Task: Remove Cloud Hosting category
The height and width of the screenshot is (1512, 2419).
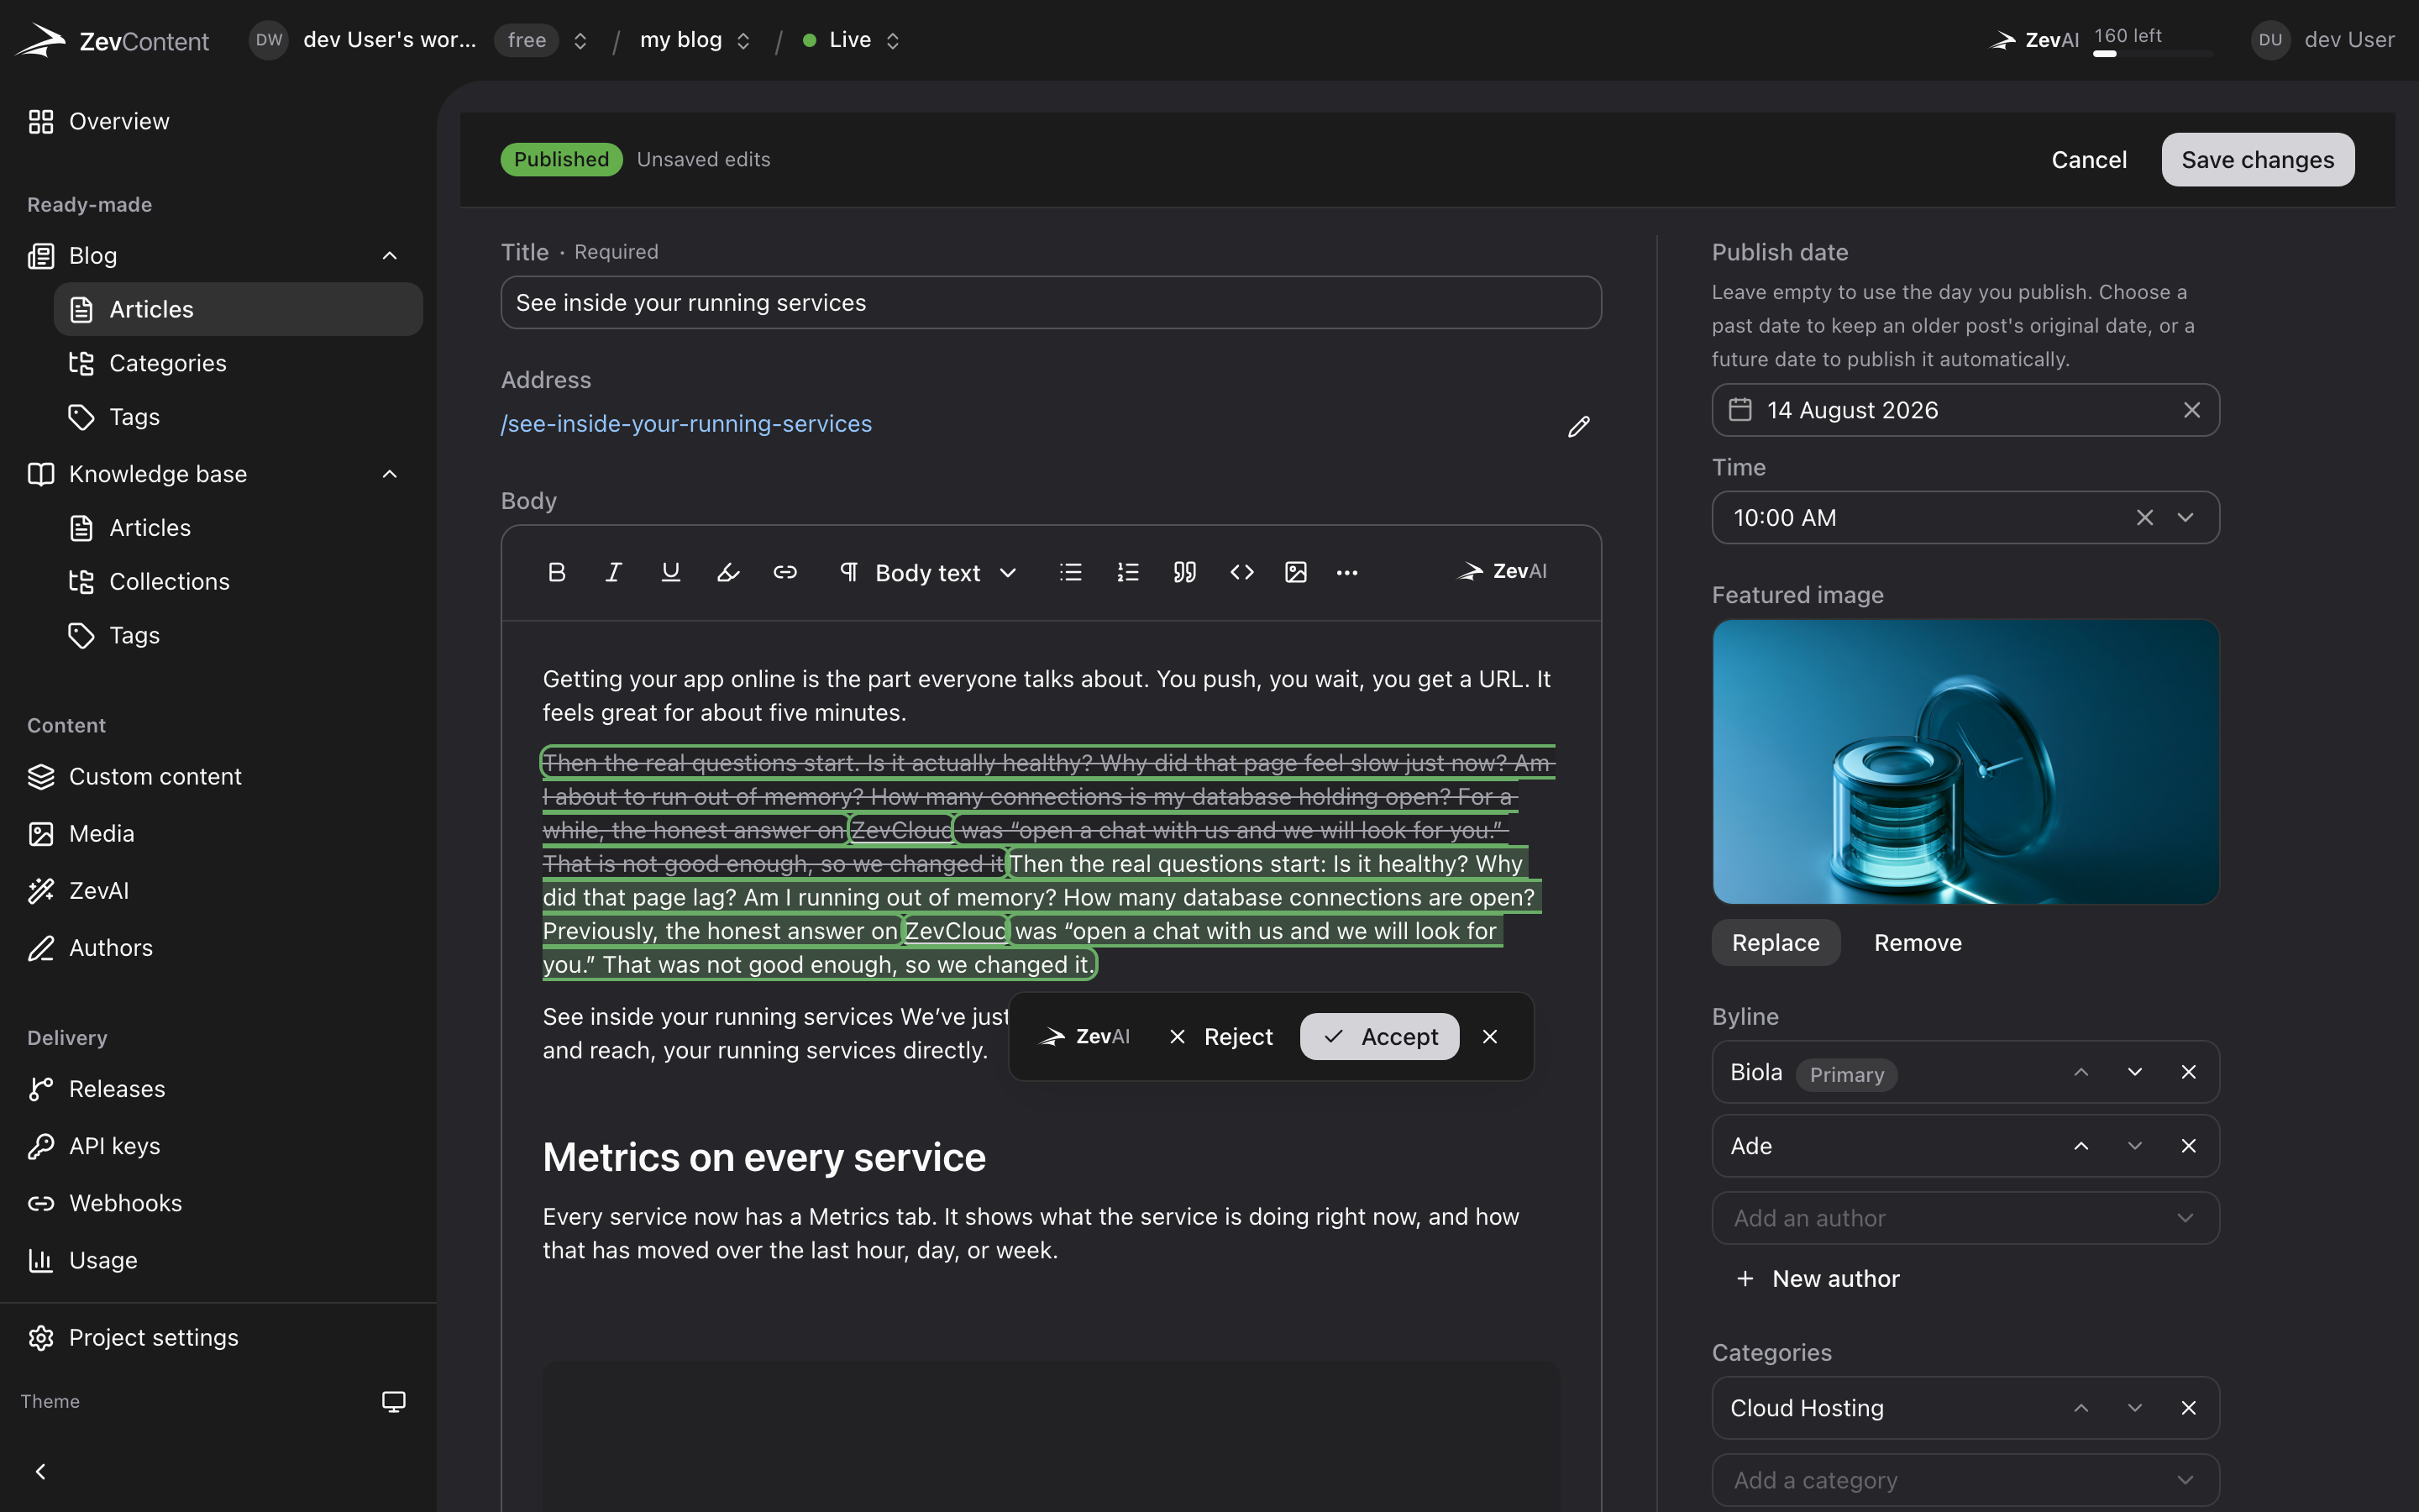Action: [x=2188, y=1408]
